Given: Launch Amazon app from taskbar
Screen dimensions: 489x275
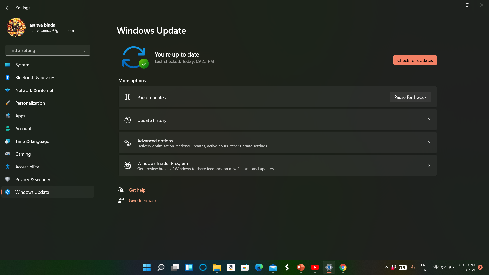Looking at the screenshot, I should point(231,267).
